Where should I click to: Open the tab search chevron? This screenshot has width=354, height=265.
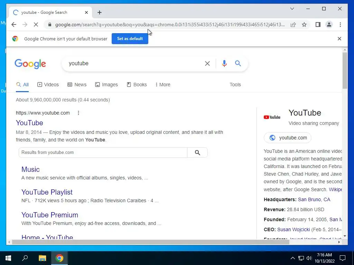click(292, 9)
